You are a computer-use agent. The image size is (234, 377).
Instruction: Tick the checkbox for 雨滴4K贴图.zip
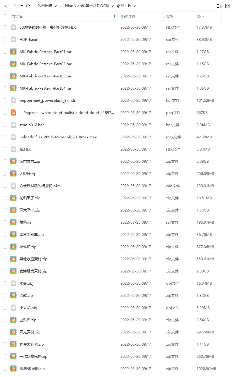point(5,368)
